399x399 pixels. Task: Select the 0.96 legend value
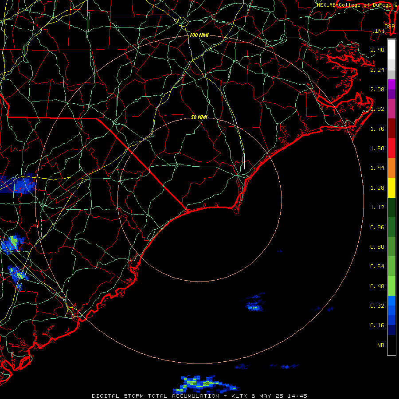click(377, 227)
